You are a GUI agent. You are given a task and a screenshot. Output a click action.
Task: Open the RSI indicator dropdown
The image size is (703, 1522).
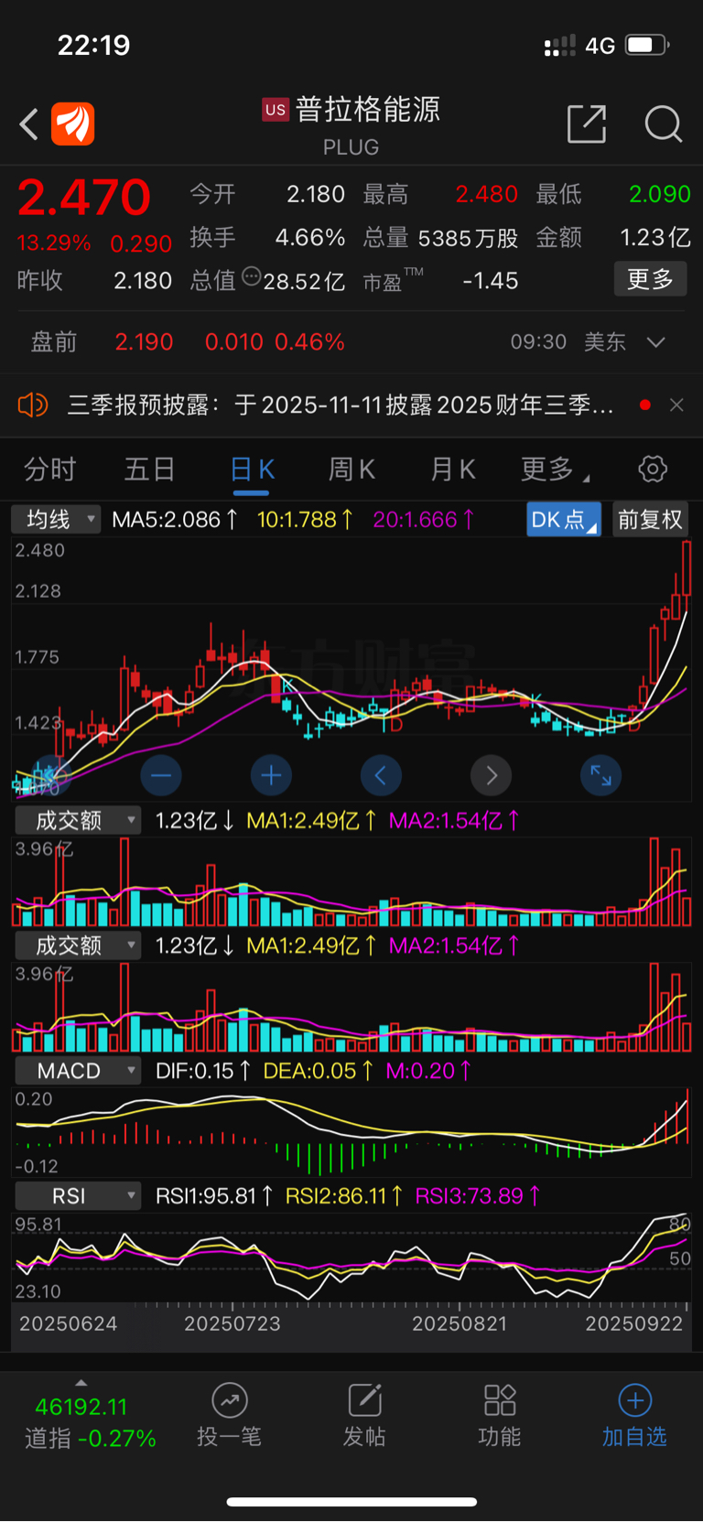click(x=78, y=1196)
